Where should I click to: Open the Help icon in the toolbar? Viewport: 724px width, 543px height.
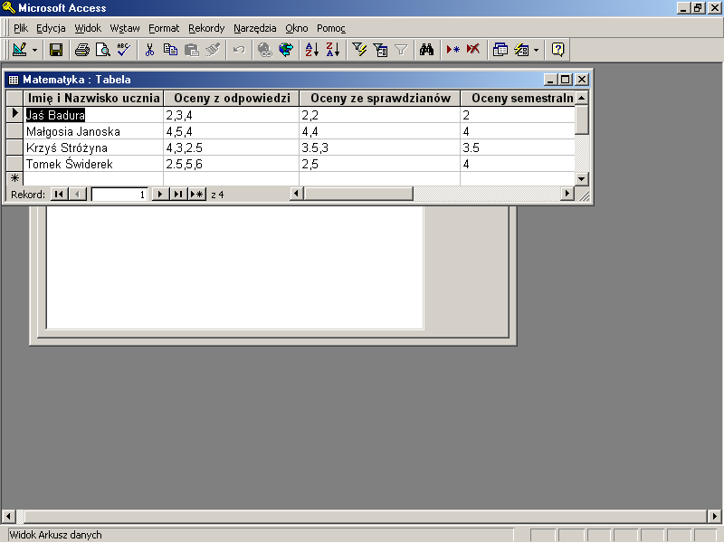click(x=558, y=50)
